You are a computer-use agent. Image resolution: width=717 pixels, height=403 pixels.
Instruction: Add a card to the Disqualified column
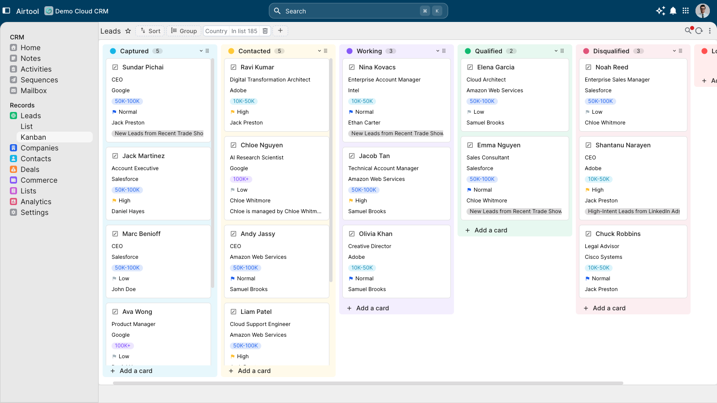click(605, 308)
